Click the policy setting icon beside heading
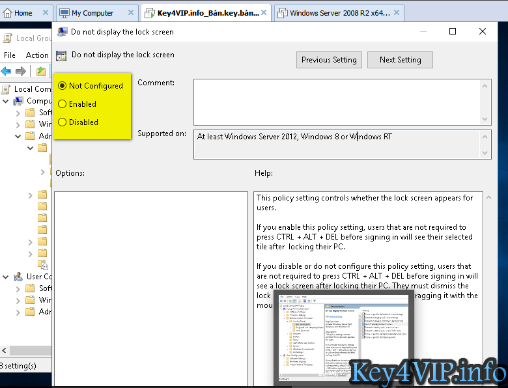This screenshot has width=508, height=388. click(61, 56)
